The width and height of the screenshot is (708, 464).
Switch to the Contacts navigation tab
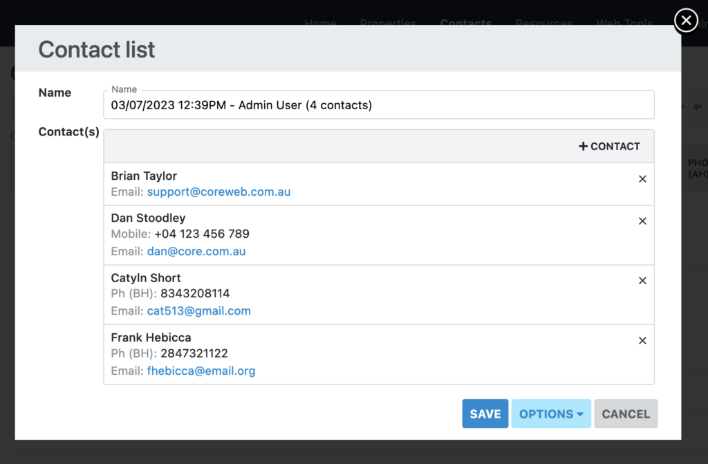click(x=465, y=23)
